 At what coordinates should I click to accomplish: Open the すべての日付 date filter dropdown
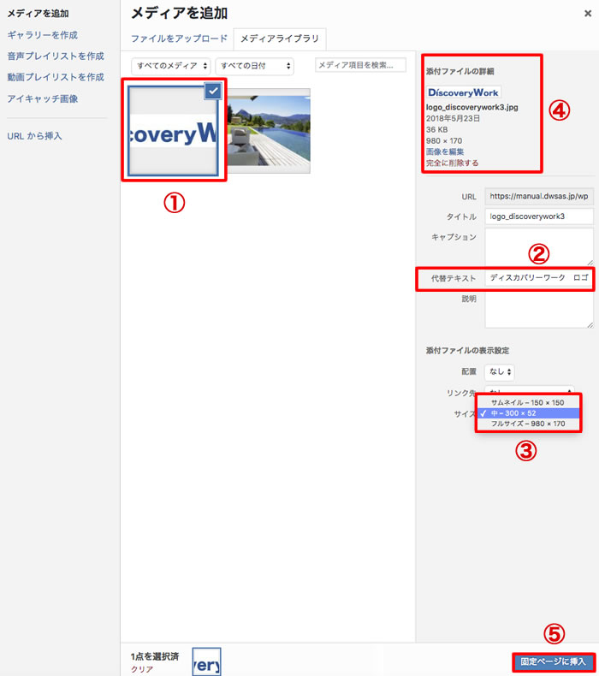tap(254, 66)
